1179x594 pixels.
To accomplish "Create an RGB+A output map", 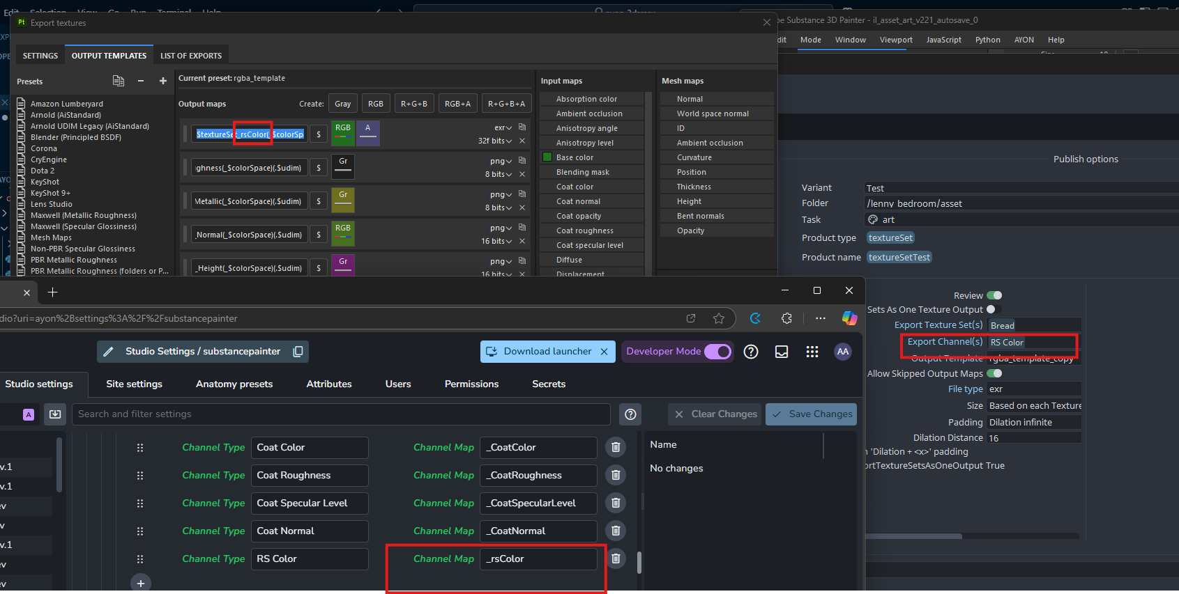I will pos(457,104).
